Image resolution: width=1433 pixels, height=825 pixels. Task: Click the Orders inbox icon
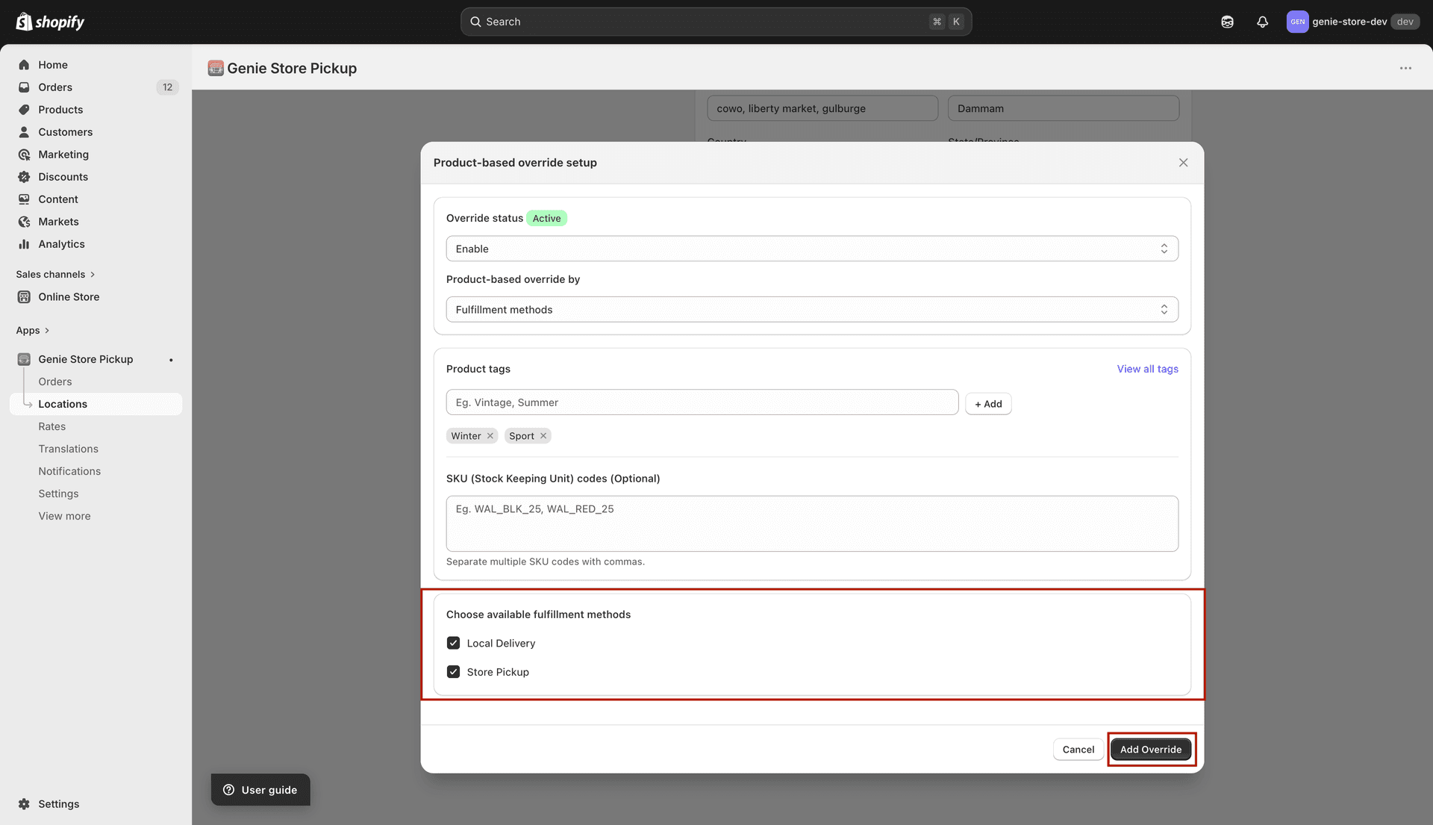point(24,87)
